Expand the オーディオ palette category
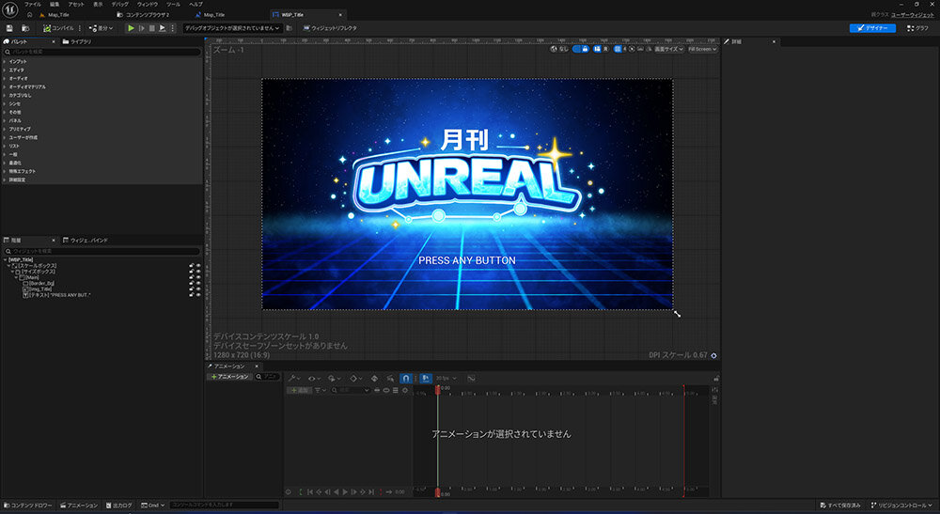 (17, 78)
